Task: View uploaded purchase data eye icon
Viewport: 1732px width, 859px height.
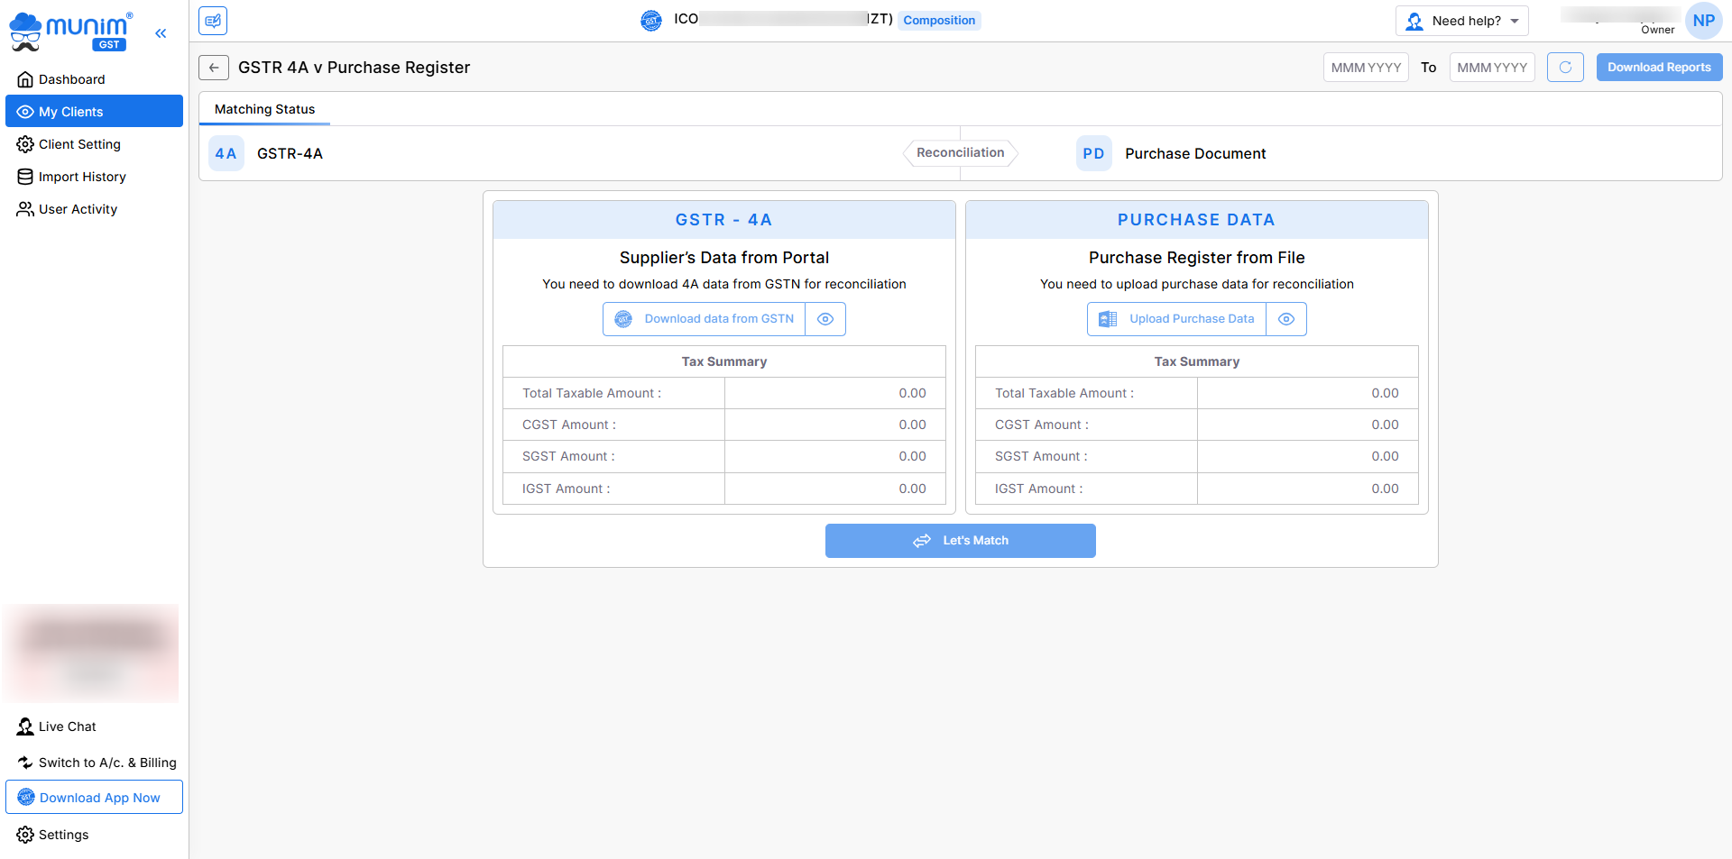Action: (x=1286, y=319)
